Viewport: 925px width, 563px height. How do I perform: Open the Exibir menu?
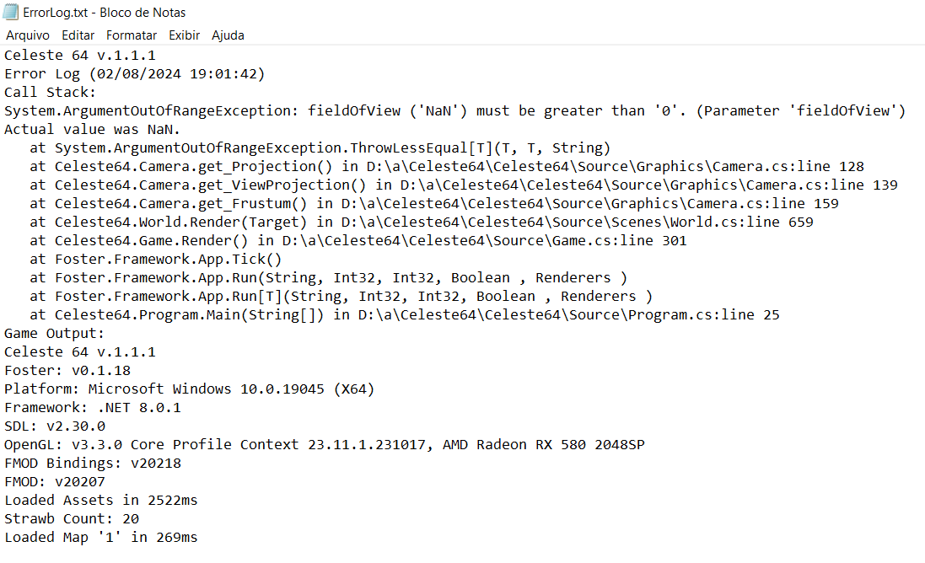tap(184, 35)
